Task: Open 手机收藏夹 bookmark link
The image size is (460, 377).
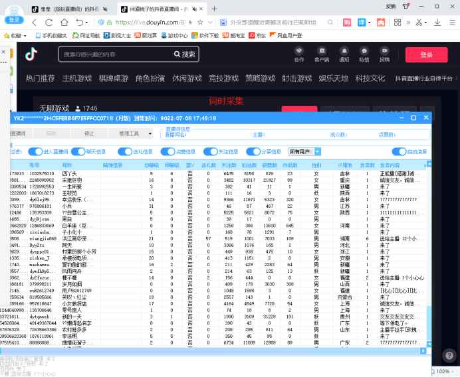Action: coord(51,36)
